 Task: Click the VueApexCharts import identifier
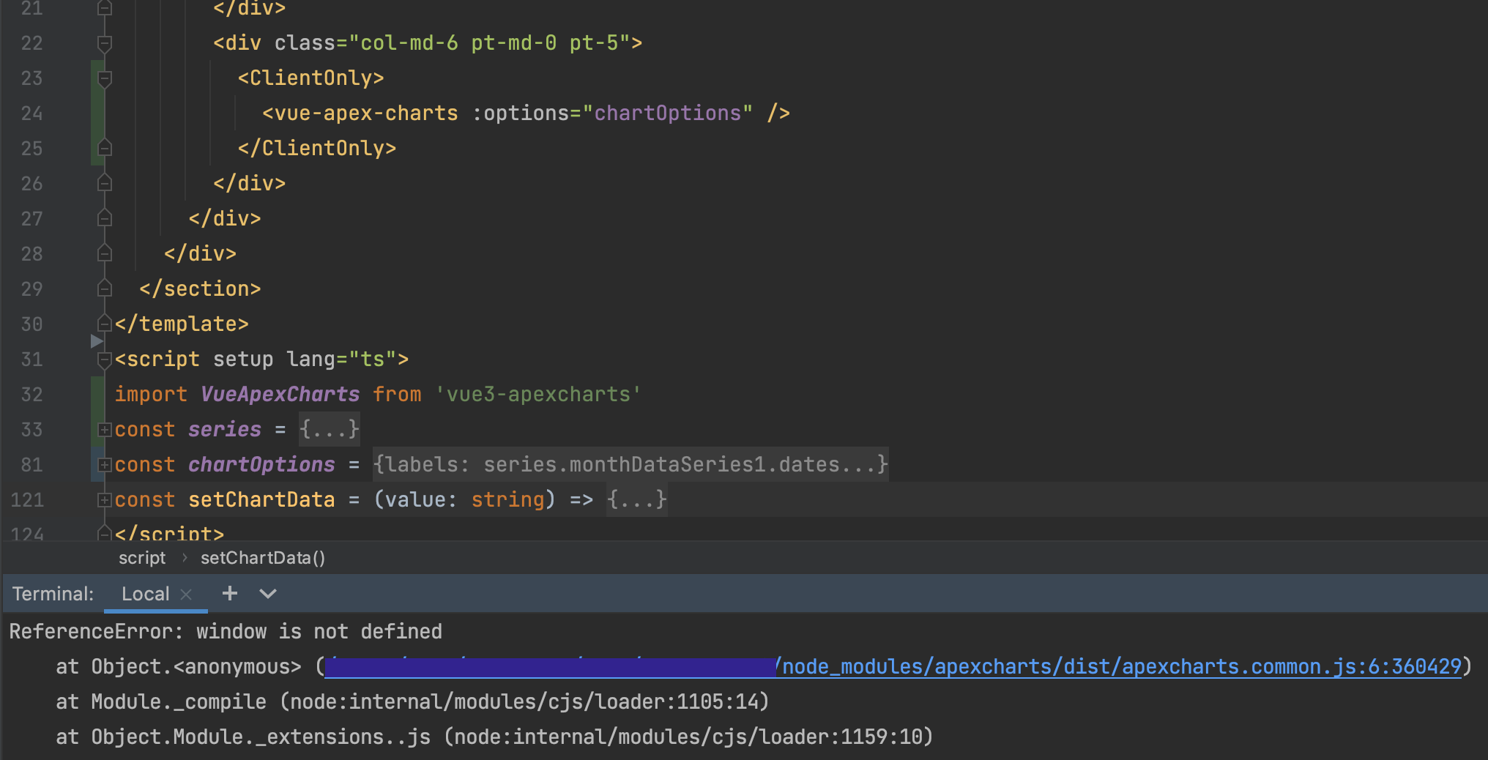280,394
